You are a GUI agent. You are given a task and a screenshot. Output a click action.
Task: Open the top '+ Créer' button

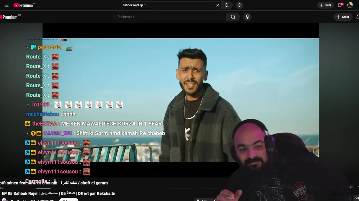tap(325, 5)
